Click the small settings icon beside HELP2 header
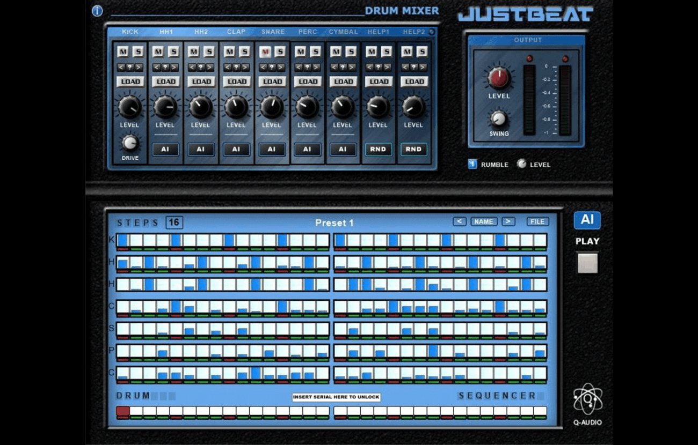 [x=431, y=32]
